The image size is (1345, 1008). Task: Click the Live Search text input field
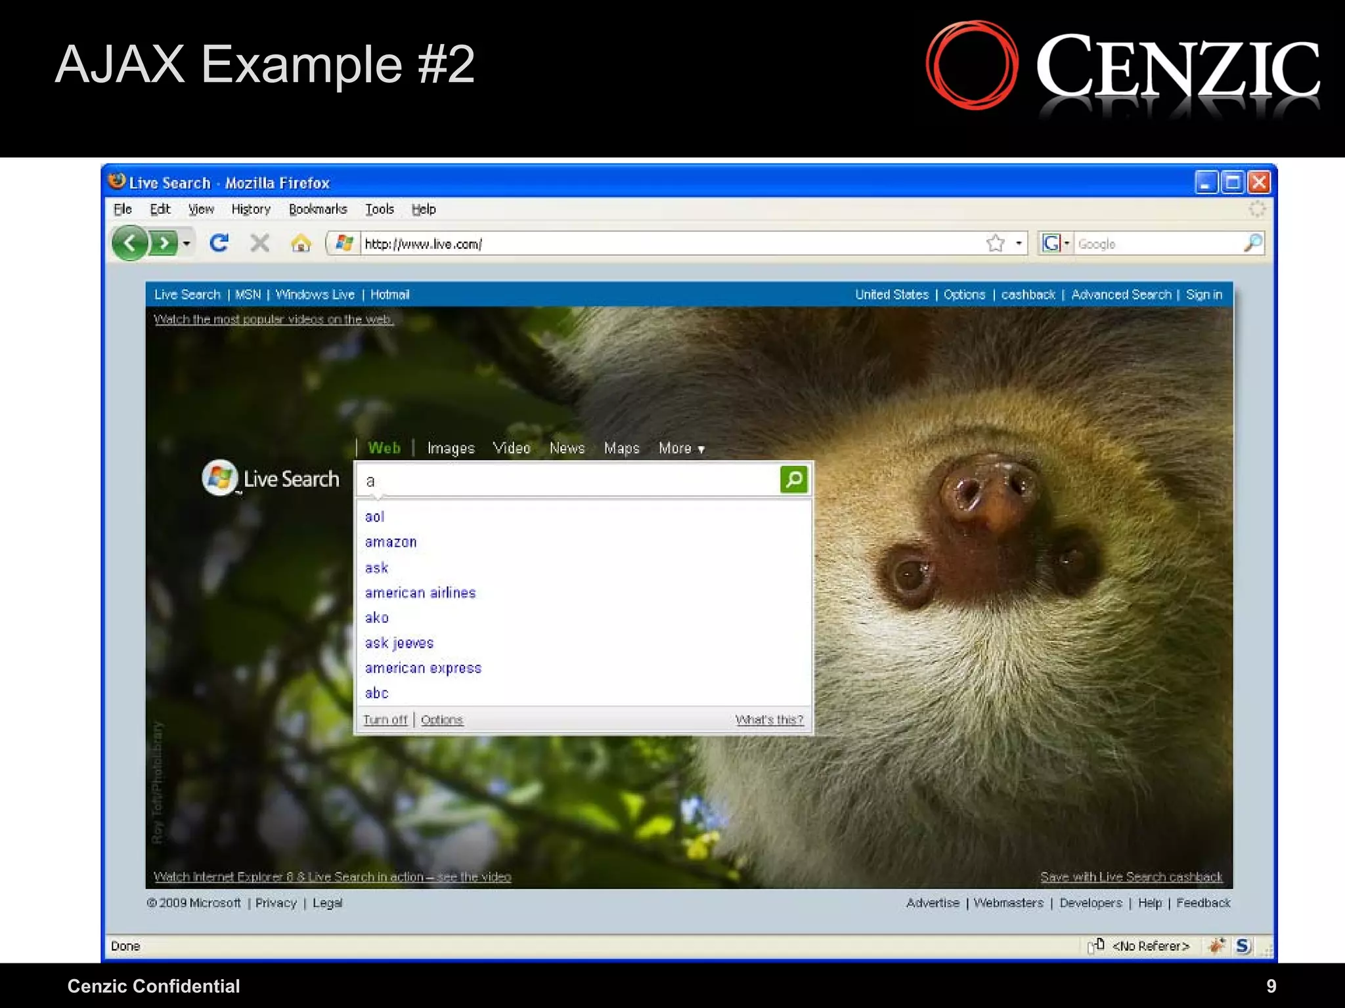[568, 480]
